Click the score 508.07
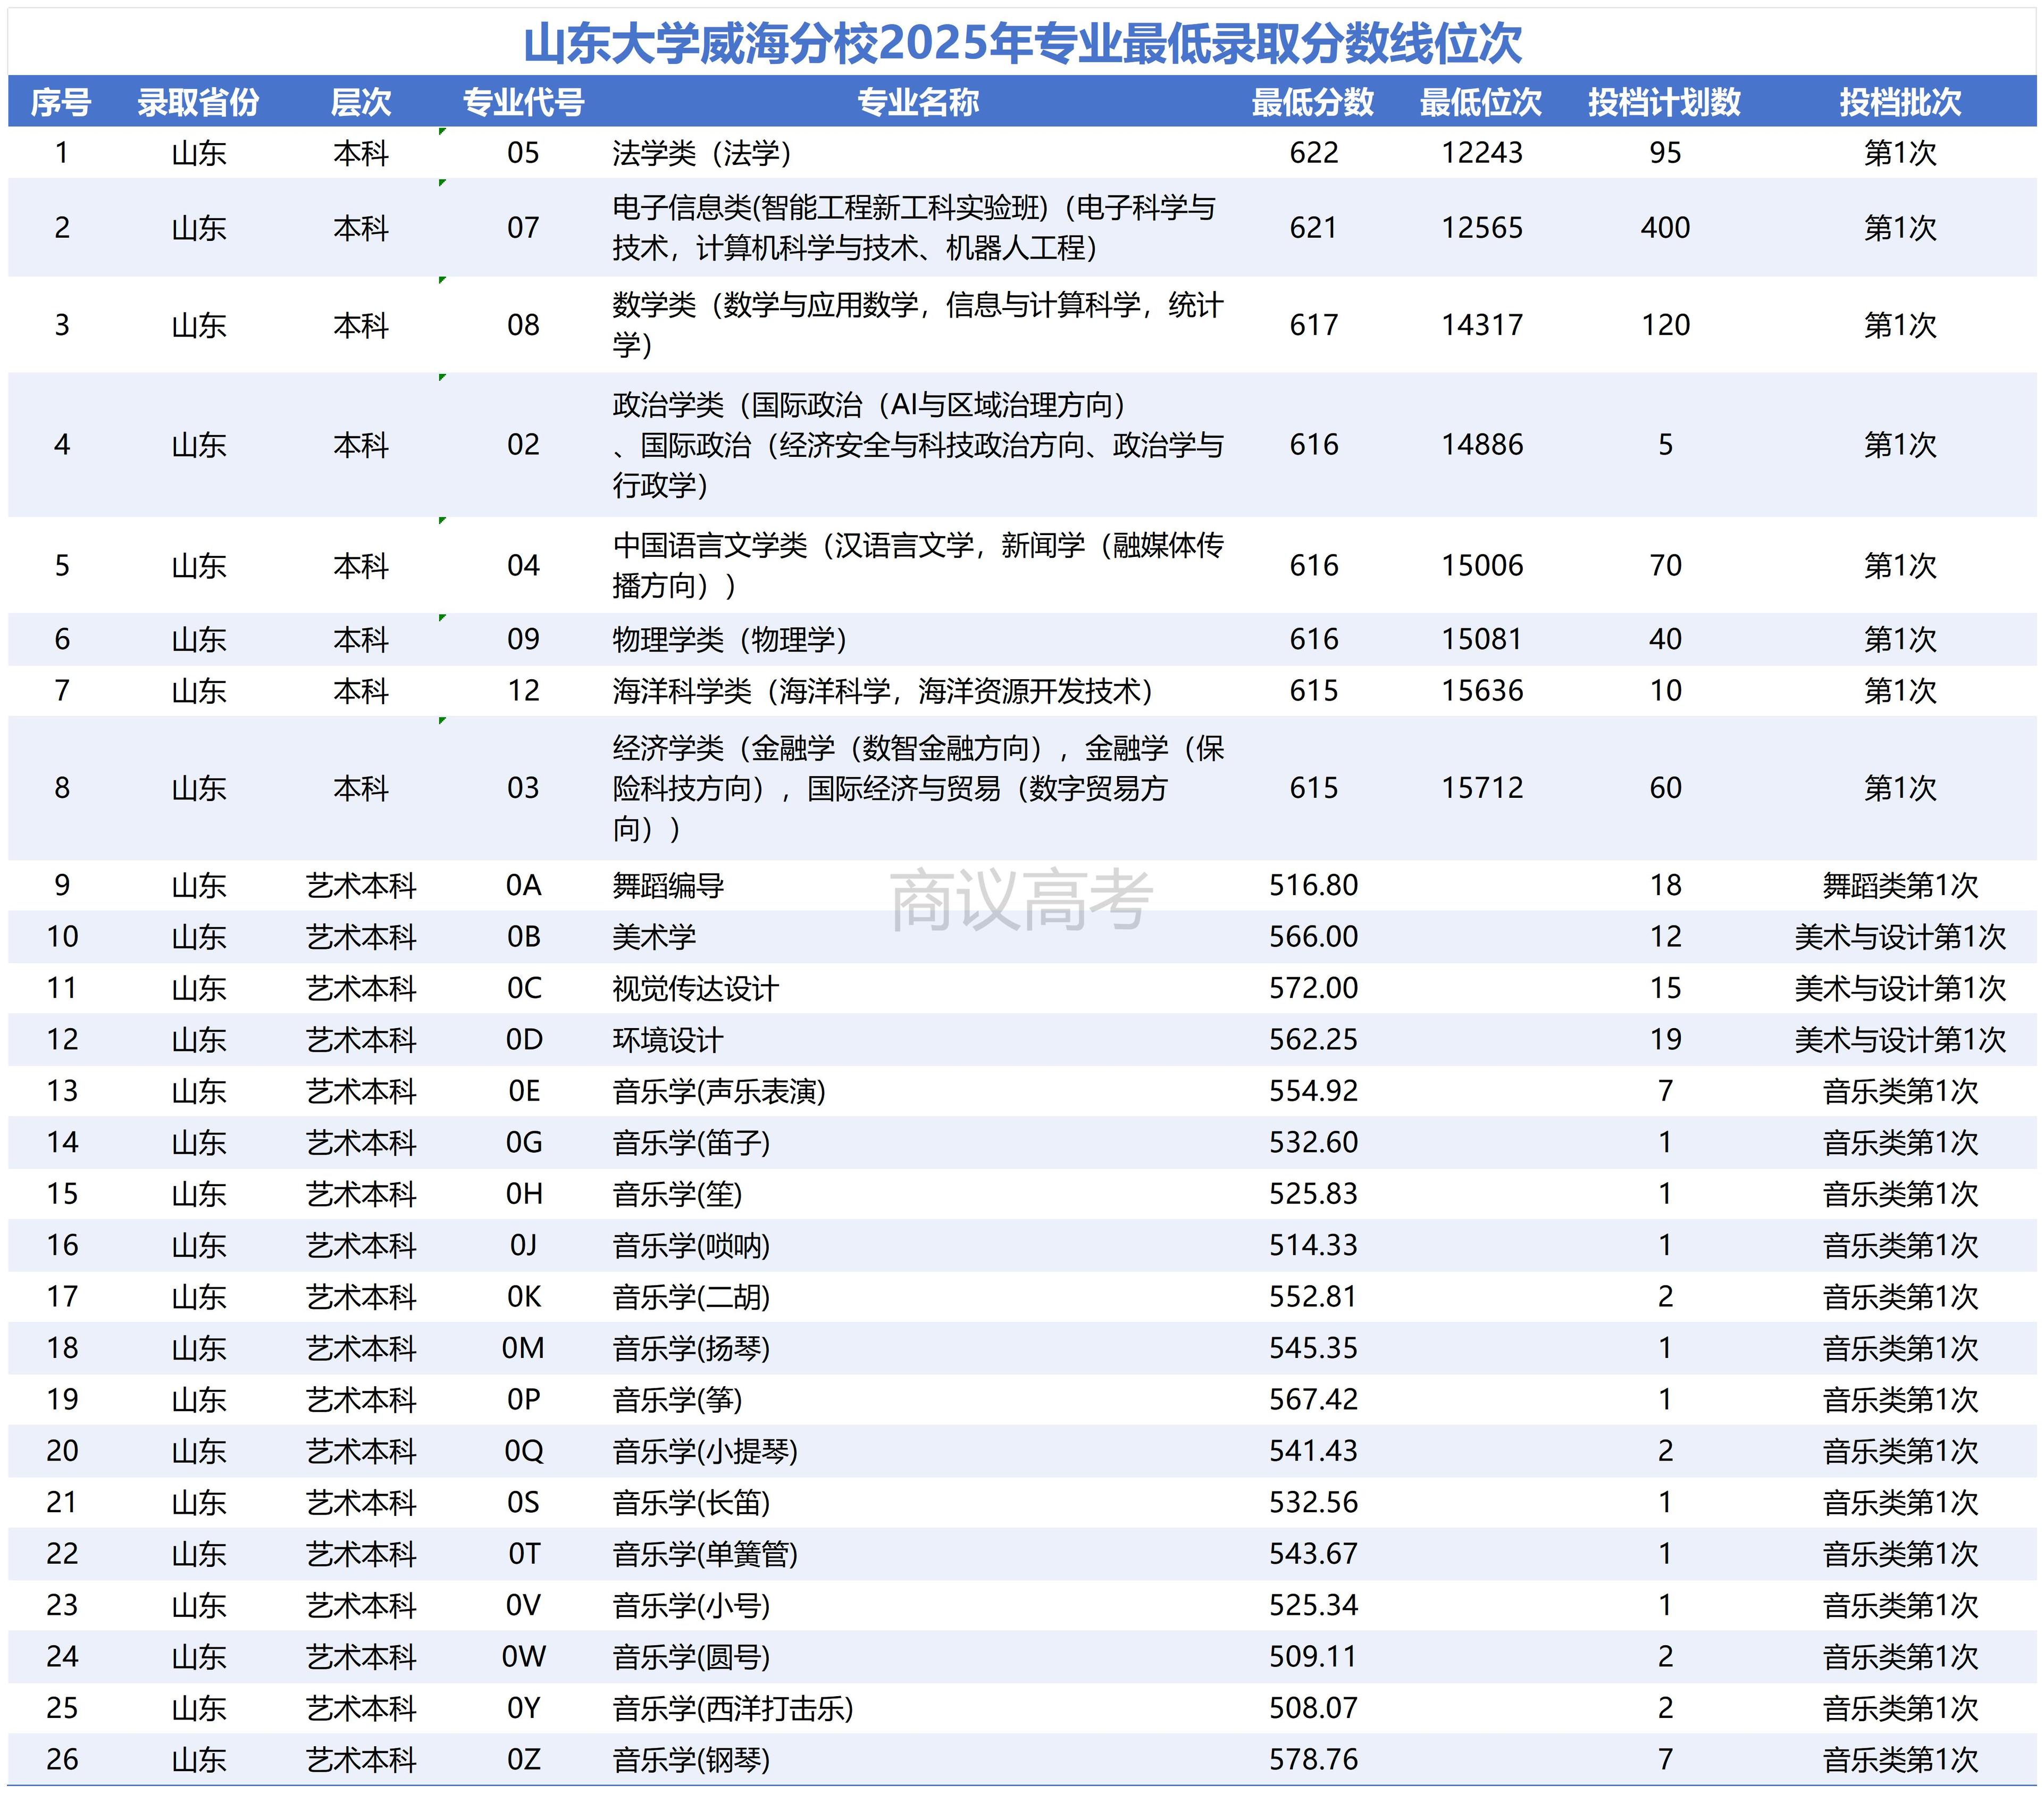Screen dimensions: 2044x1793 1313,1710
